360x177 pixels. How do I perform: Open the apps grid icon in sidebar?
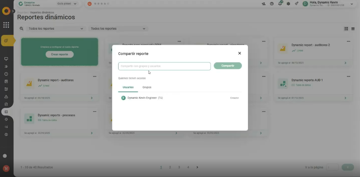point(6,25)
